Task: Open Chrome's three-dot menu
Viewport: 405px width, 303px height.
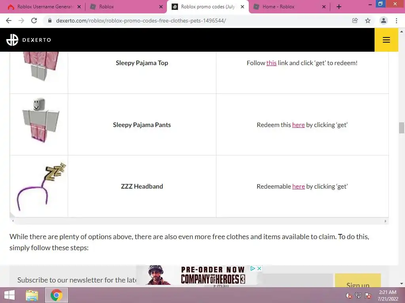Action: (396, 21)
